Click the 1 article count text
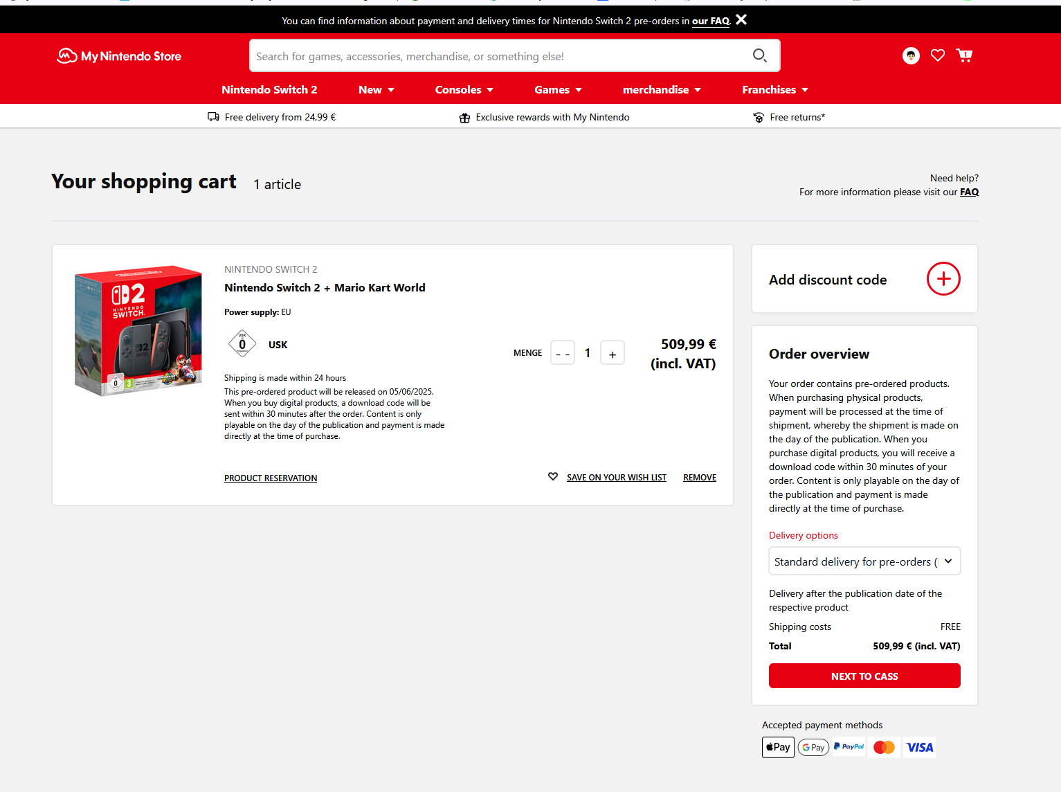The height and width of the screenshot is (792, 1061). 277,184
